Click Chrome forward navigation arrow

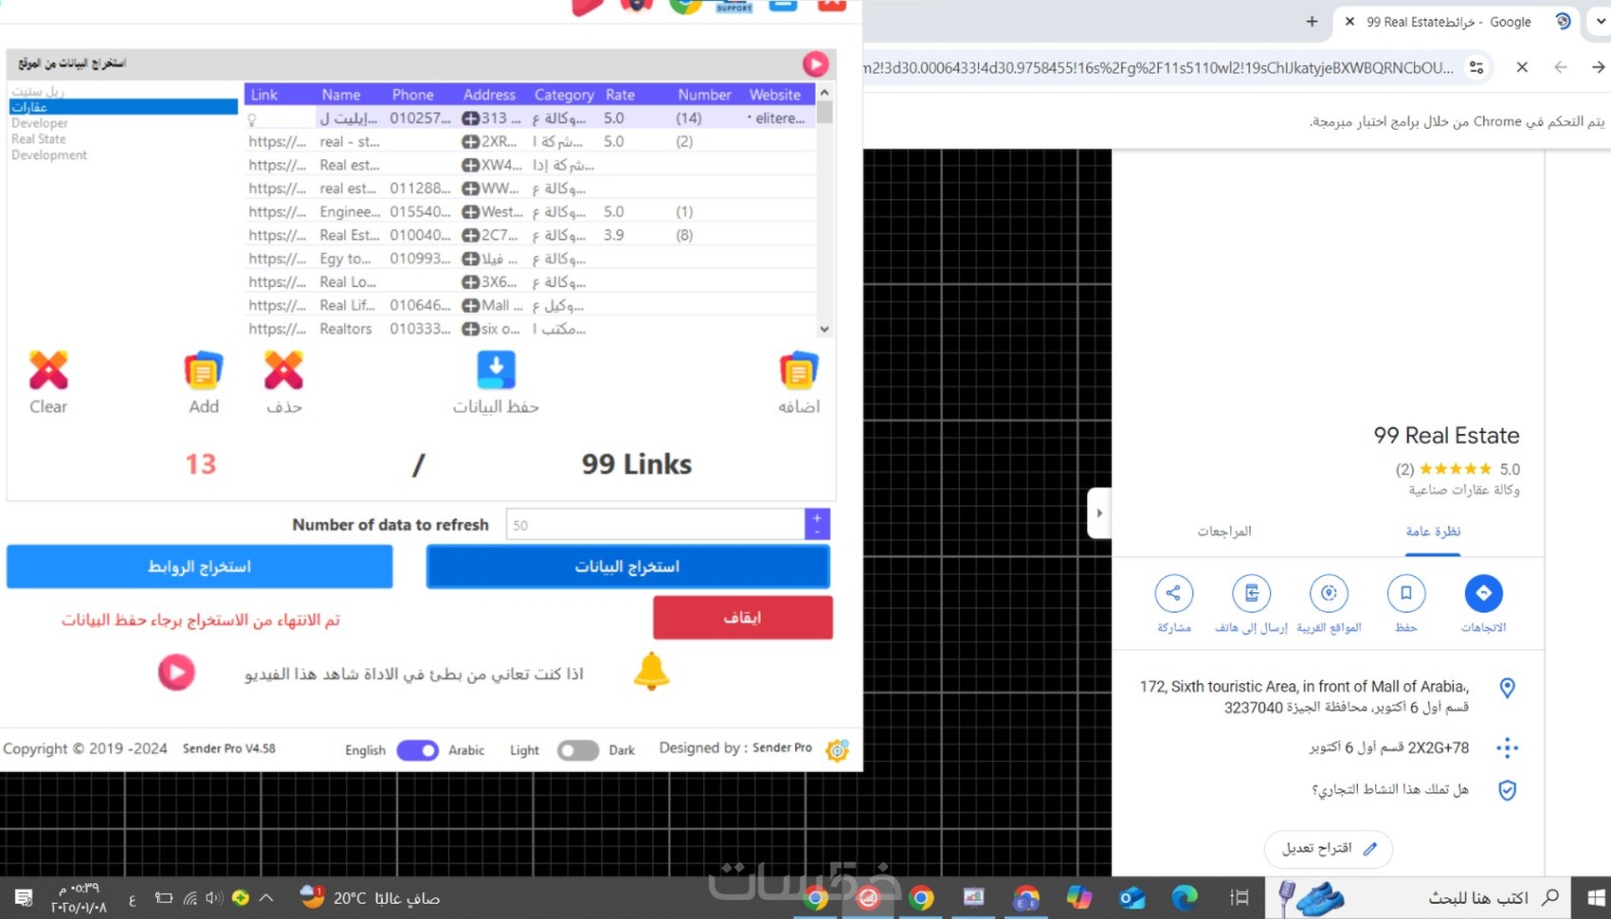pos(1598,67)
